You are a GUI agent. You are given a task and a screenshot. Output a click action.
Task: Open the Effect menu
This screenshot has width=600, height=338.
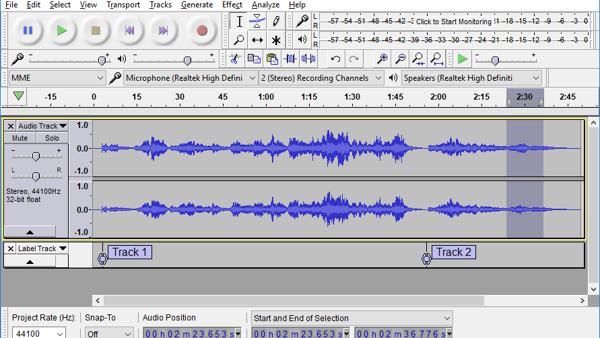[x=232, y=5]
